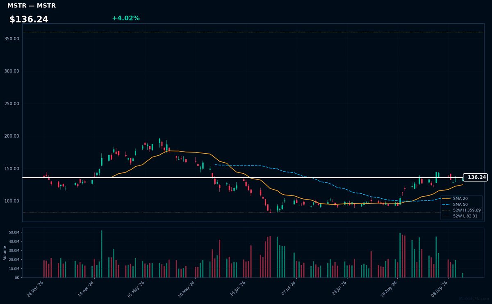The height and width of the screenshot is (304, 492).
Task: Click the 0K volume axis label
Action: pyautogui.click(x=17, y=277)
